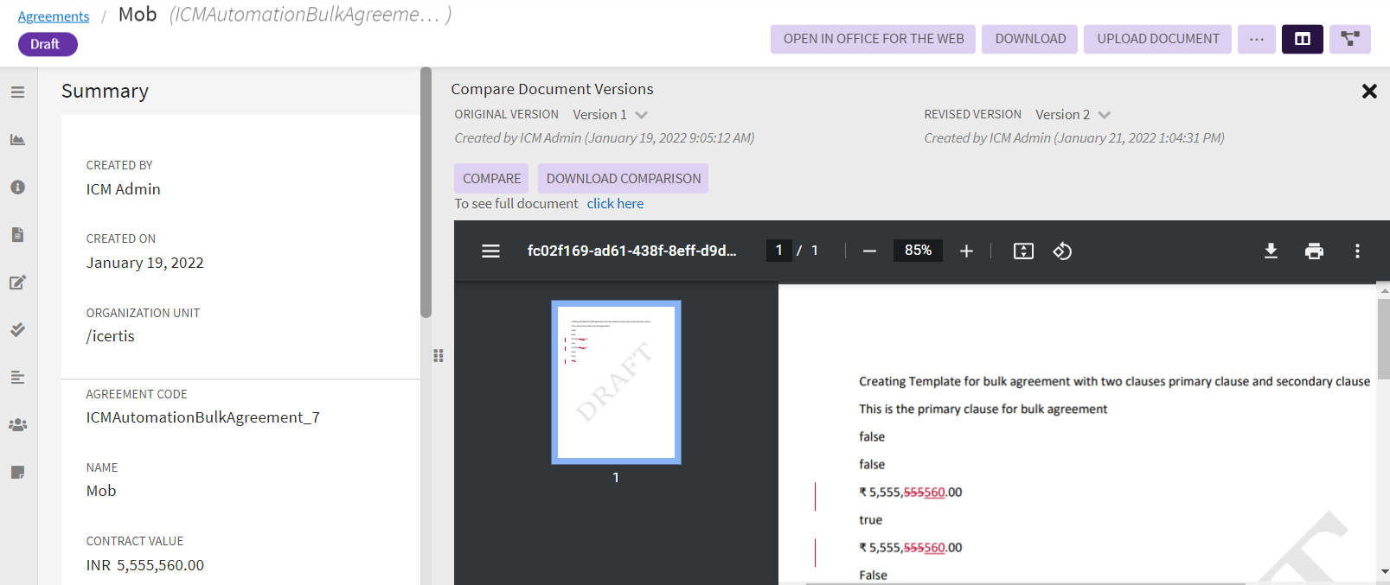
Task: Close the Compare Document Versions panel
Action: [1368, 91]
